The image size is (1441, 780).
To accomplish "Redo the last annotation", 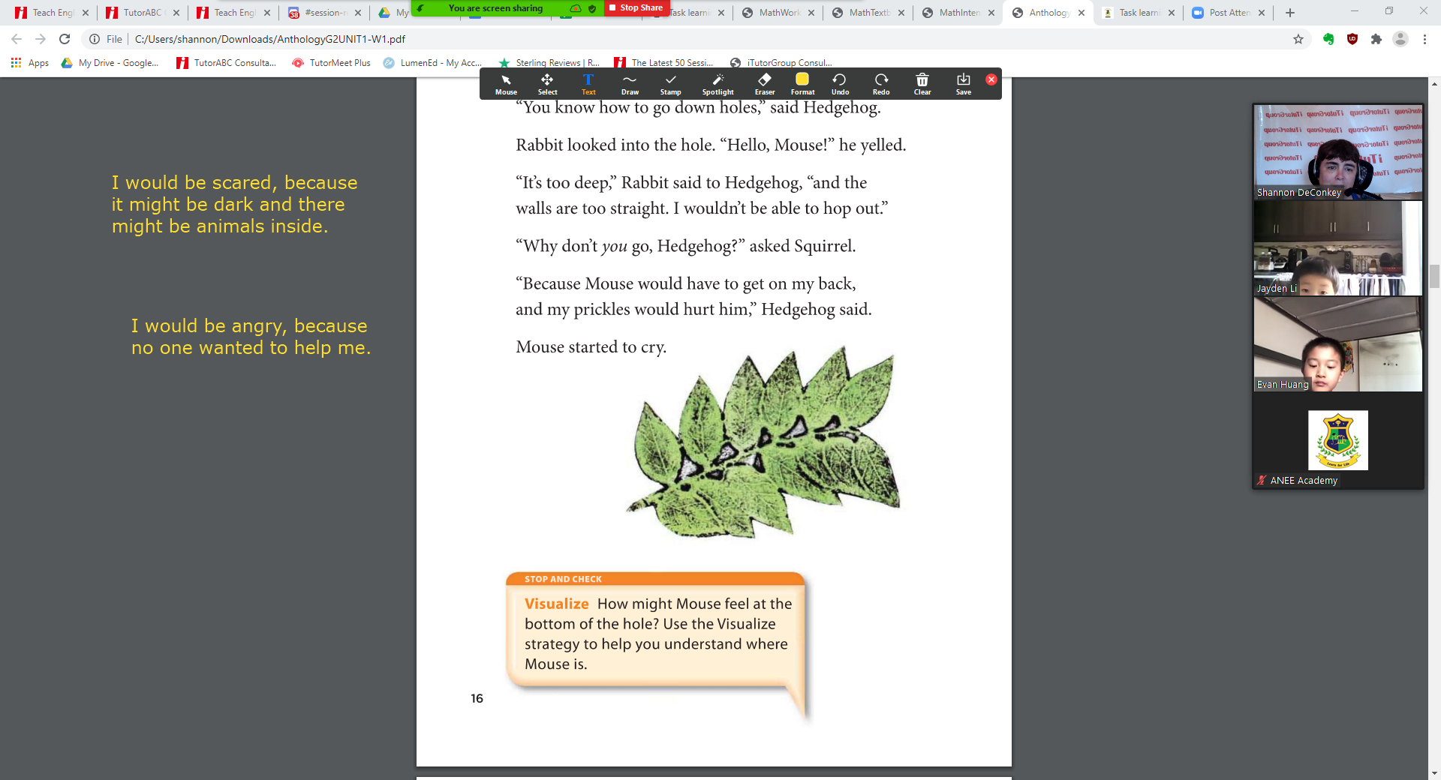I will coord(881,84).
